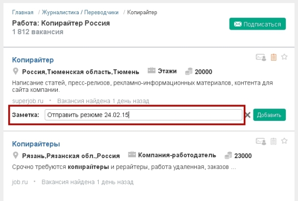Click envelope-person icon on Копирайтер vacancy
The image size is (298, 201).
tap(261, 57)
